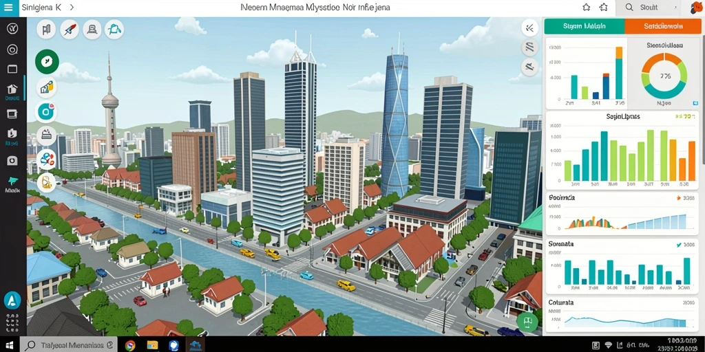Click the green floating button on map
Image resolution: width=705 pixels, height=352 pixels.
[x=527, y=322]
